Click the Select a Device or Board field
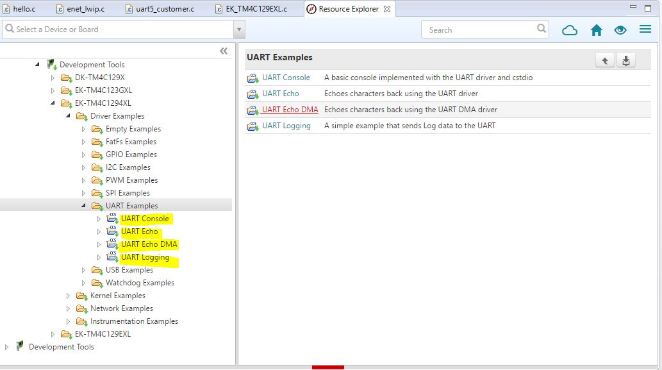Screen dimensions: 662x370 (118, 29)
